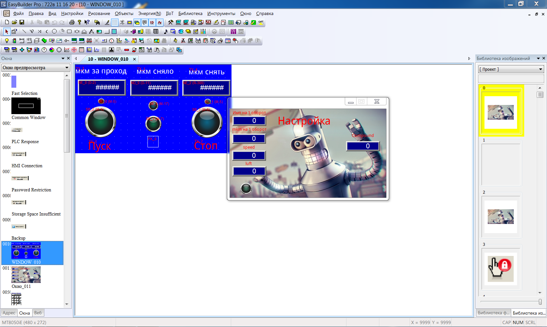Click the red SD card toolbar icon

click(208, 22)
